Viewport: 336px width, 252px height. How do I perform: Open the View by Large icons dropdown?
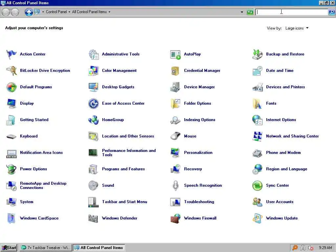(x=297, y=28)
